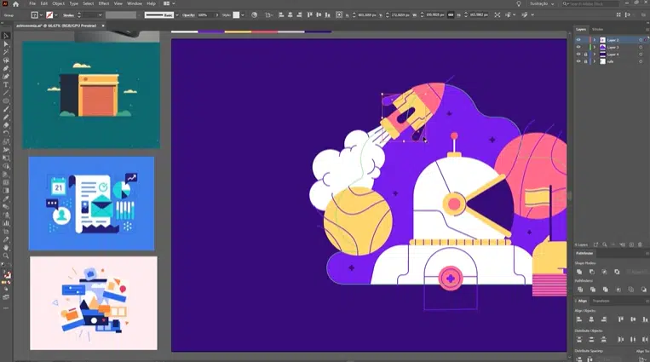Click the horizontal align left icon
This screenshot has height=362, width=650.
pos(579,319)
